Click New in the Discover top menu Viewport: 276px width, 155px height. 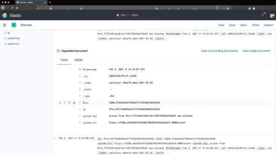click(x=221, y=25)
